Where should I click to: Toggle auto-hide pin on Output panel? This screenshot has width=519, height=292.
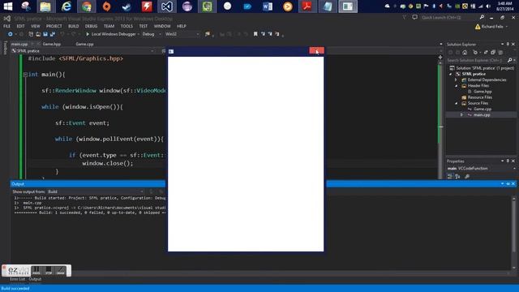click(x=508, y=184)
